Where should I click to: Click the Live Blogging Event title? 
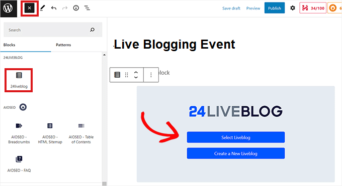(175, 45)
